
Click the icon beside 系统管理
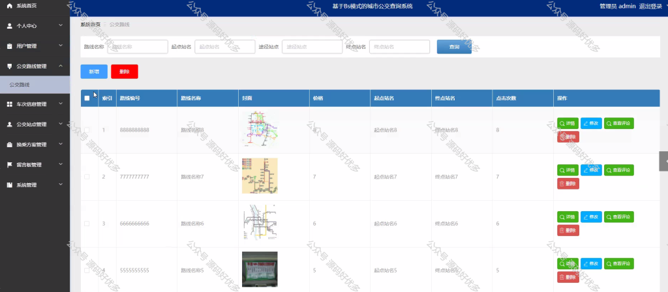[x=9, y=185]
